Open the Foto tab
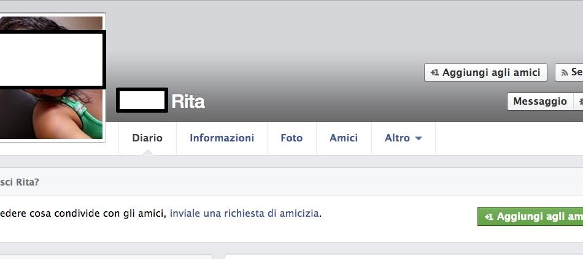 [x=291, y=138]
